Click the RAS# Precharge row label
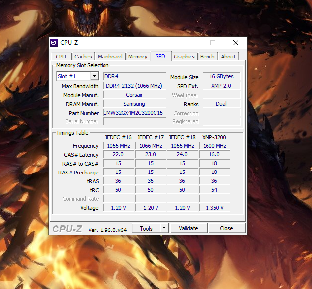This screenshot has height=289, width=312. [x=78, y=173]
